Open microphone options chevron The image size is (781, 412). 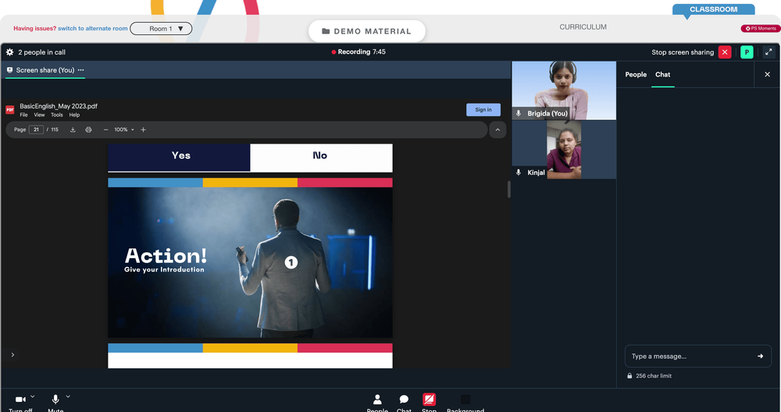click(x=68, y=396)
